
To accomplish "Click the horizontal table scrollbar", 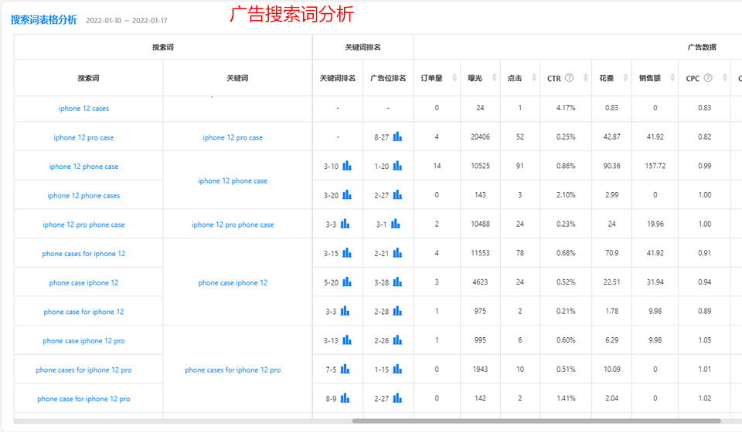I will click(x=536, y=420).
